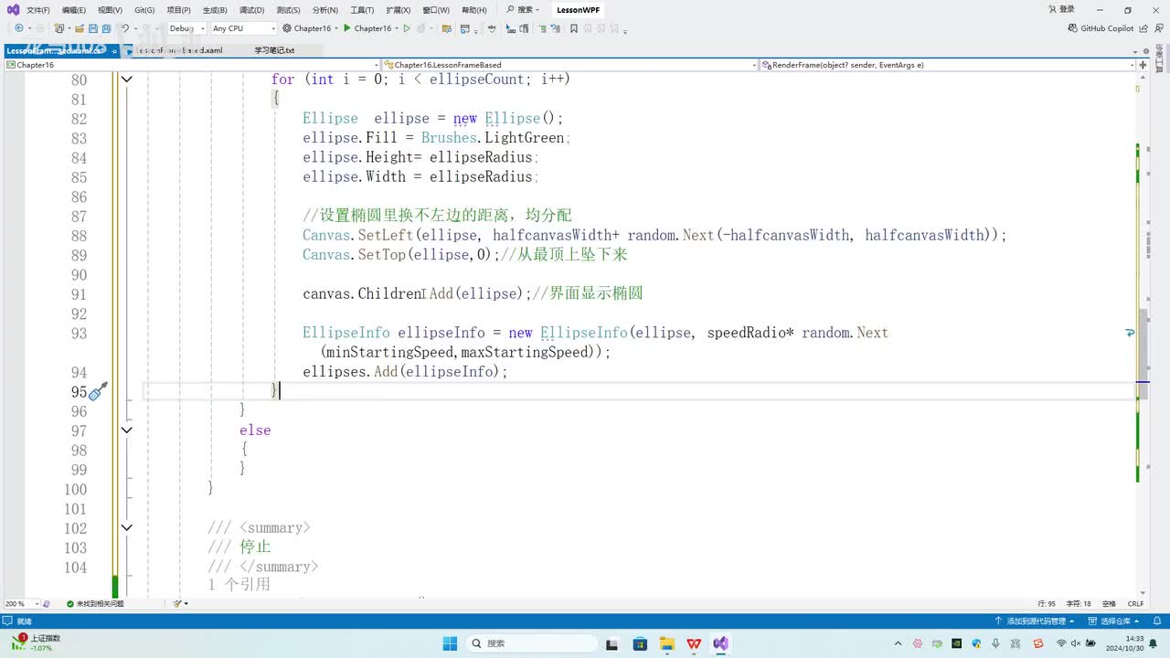Open the 编辑(E) menu

pyautogui.click(x=74, y=10)
